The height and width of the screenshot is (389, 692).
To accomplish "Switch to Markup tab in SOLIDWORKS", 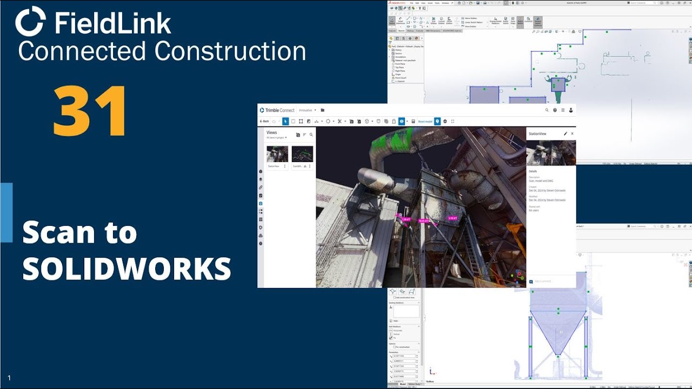I will click(410, 31).
